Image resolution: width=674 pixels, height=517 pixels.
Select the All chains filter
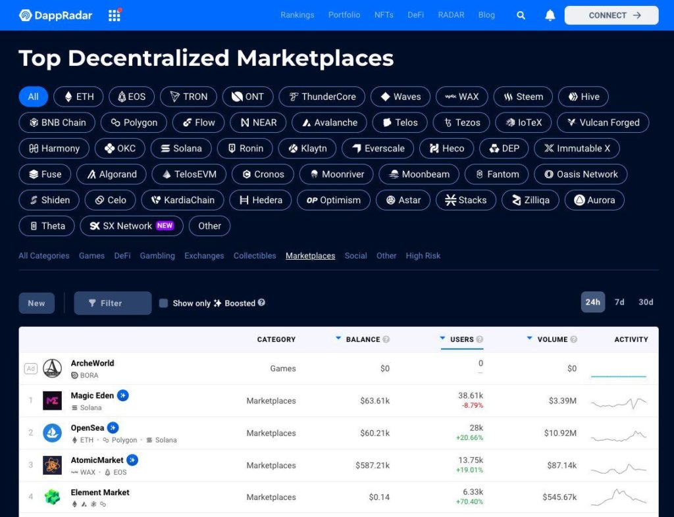pyautogui.click(x=33, y=97)
